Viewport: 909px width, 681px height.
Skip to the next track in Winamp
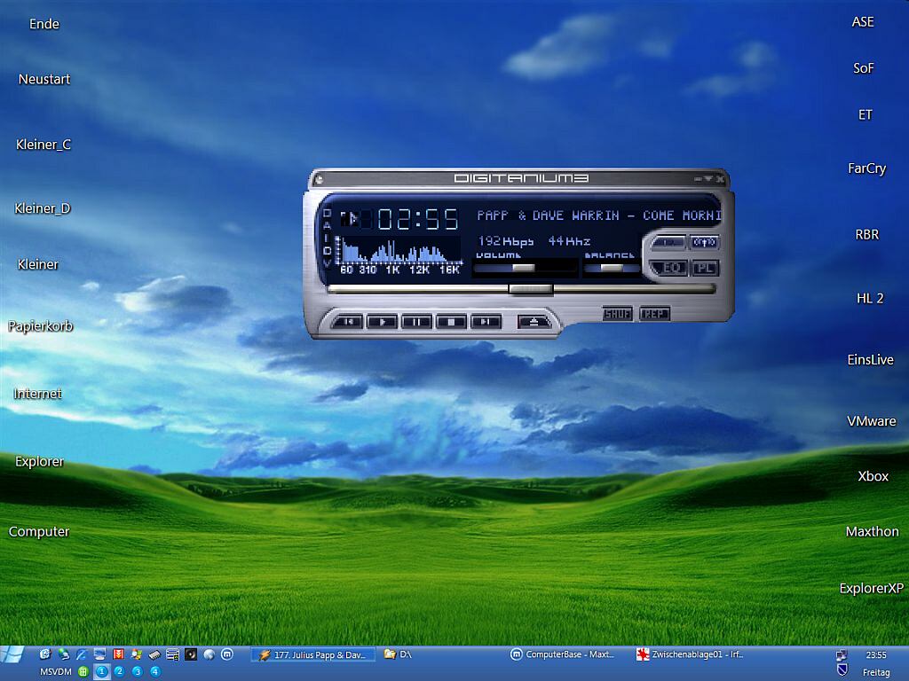(486, 321)
